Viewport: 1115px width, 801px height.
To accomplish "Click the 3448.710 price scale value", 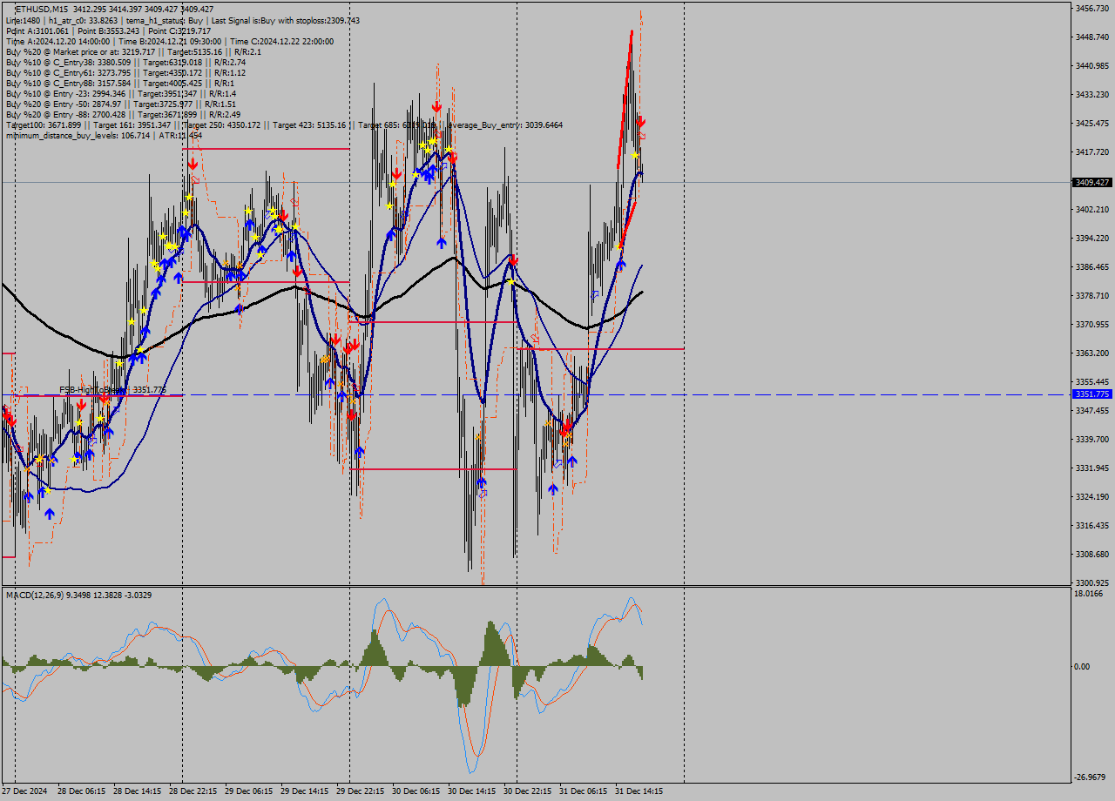I will [x=1091, y=37].
